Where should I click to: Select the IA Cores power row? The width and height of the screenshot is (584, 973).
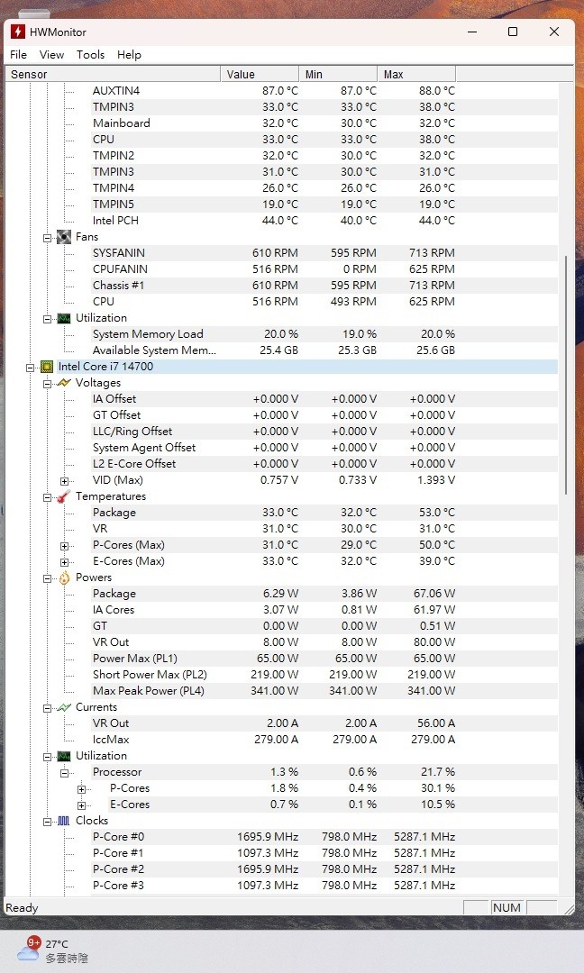pyautogui.click(x=324, y=609)
